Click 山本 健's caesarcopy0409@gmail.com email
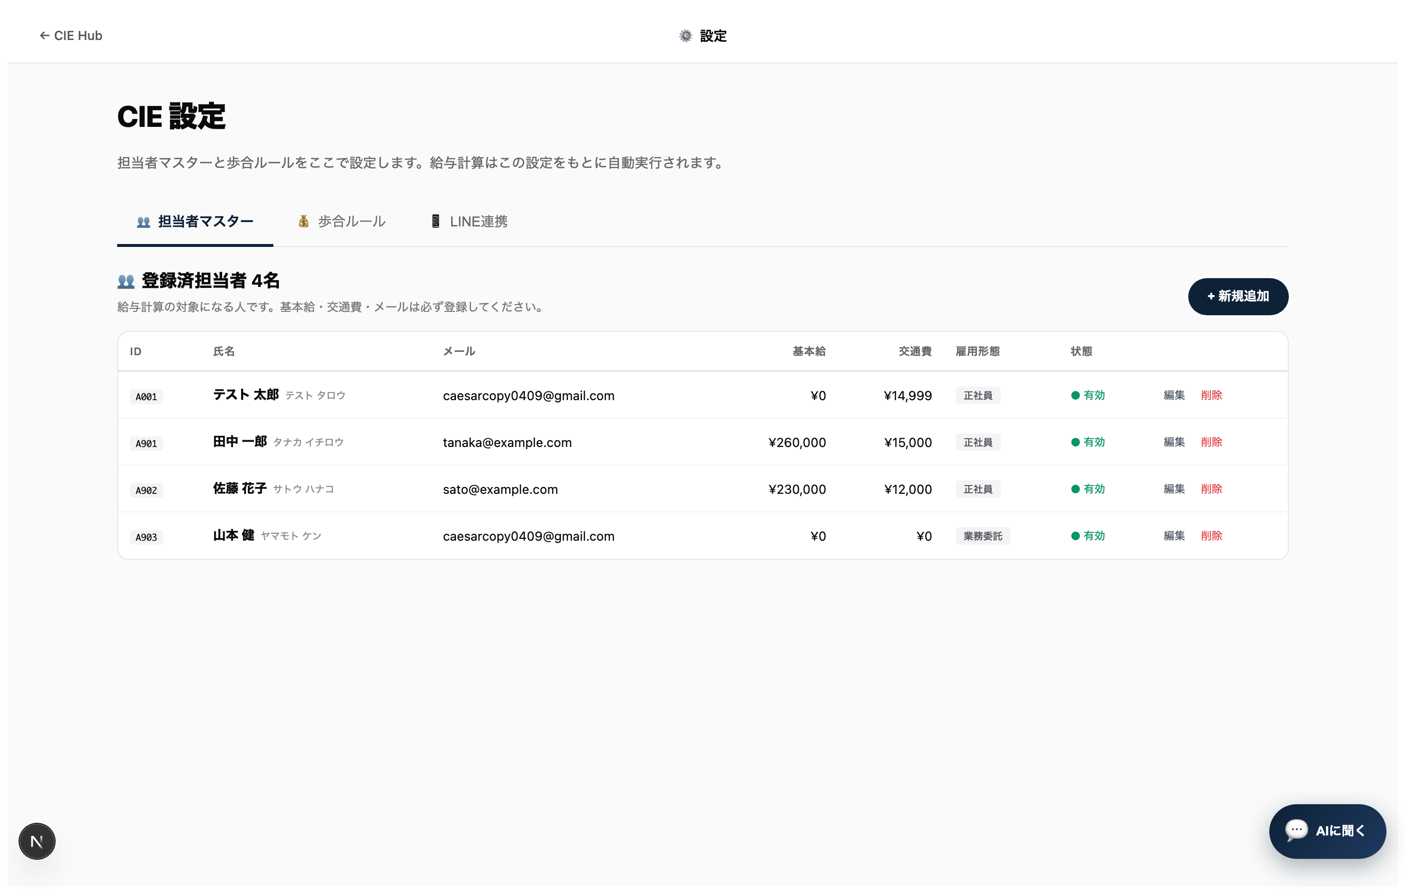1406x894 pixels. point(528,536)
